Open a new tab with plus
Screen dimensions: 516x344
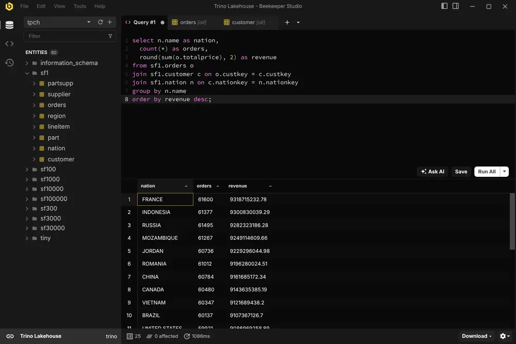[287, 22]
